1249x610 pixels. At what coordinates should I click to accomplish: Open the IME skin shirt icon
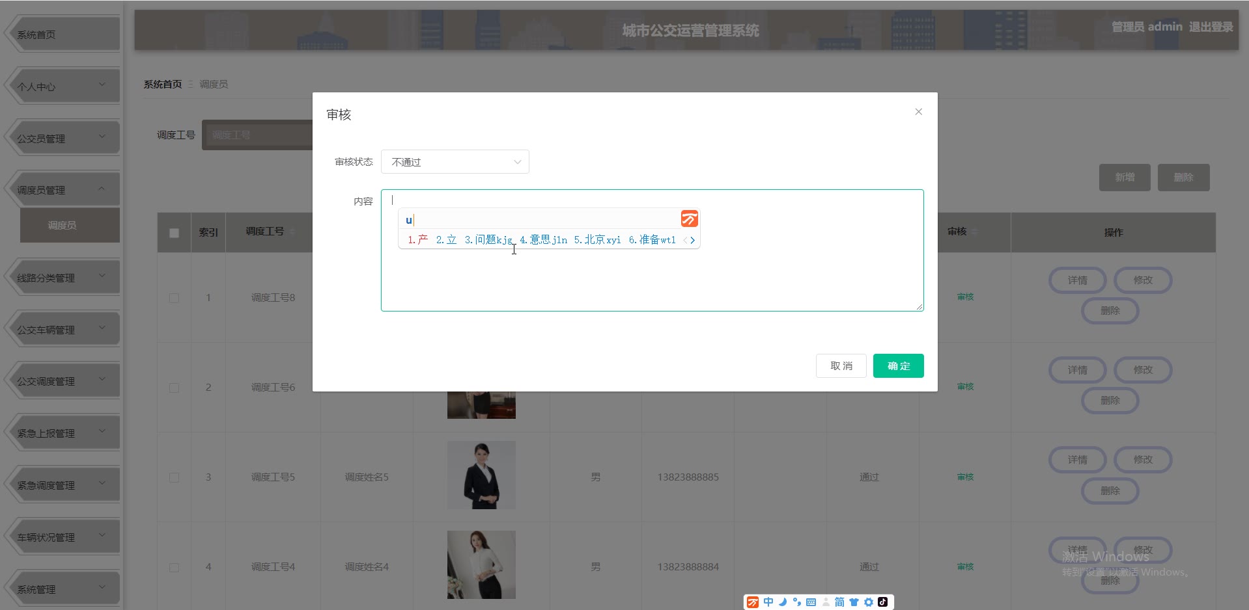pyautogui.click(x=854, y=602)
